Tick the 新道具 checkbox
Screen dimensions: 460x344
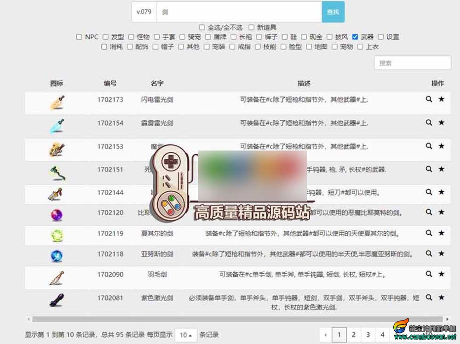coord(251,28)
